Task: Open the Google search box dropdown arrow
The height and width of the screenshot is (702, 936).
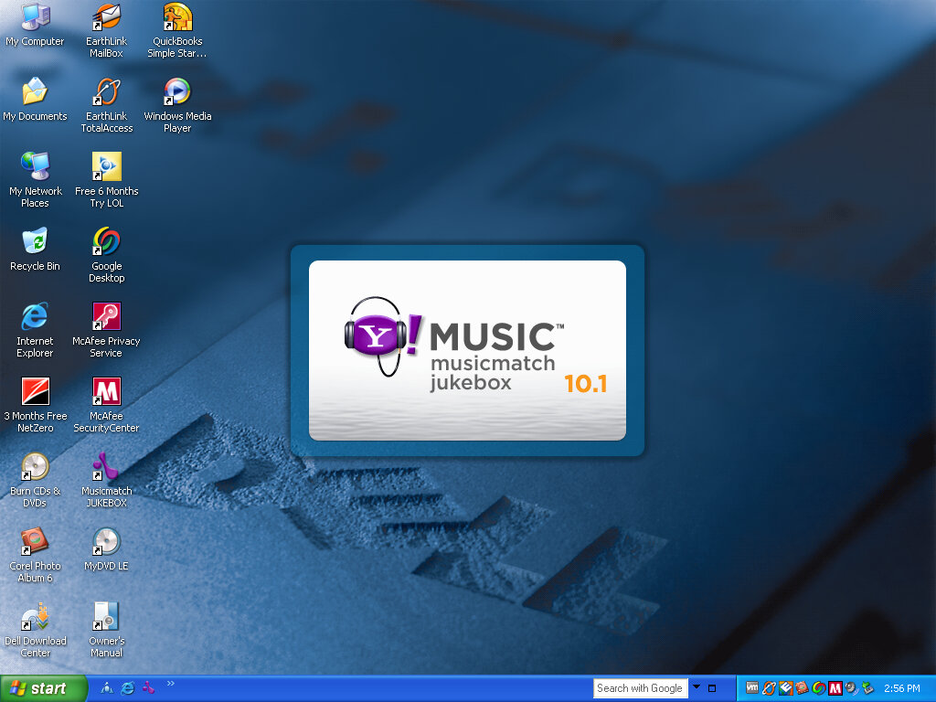Action: pyautogui.click(x=696, y=688)
